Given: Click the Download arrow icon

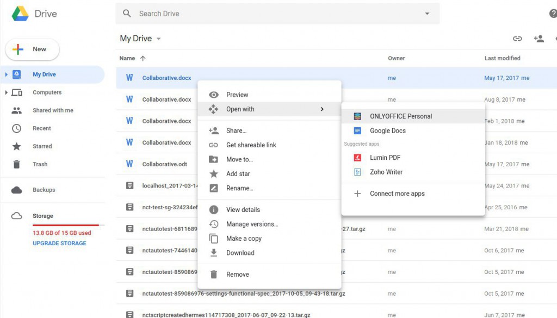Looking at the screenshot, I should tap(213, 253).
